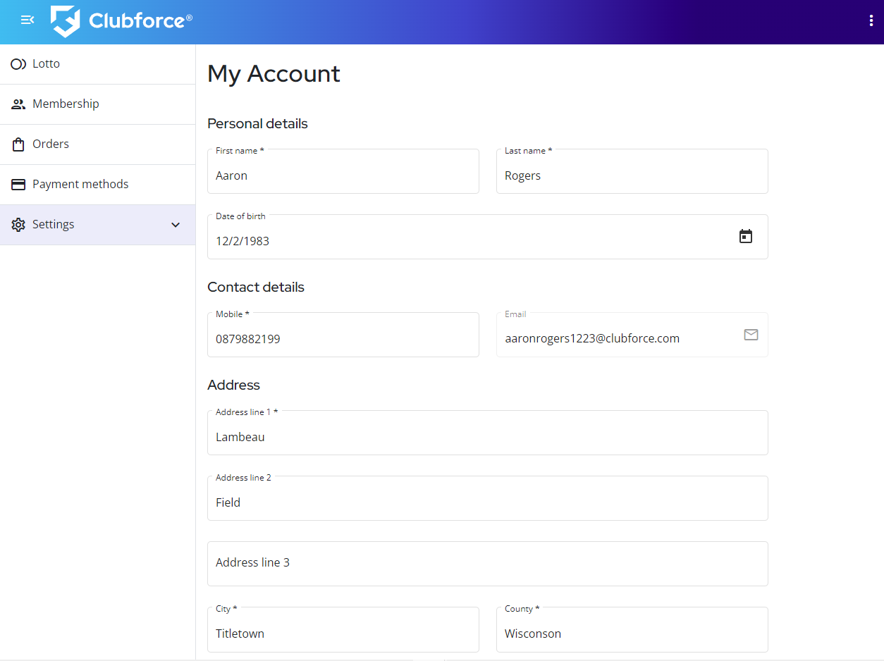Click into the Mobile number field
884x661 pixels.
(x=343, y=339)
